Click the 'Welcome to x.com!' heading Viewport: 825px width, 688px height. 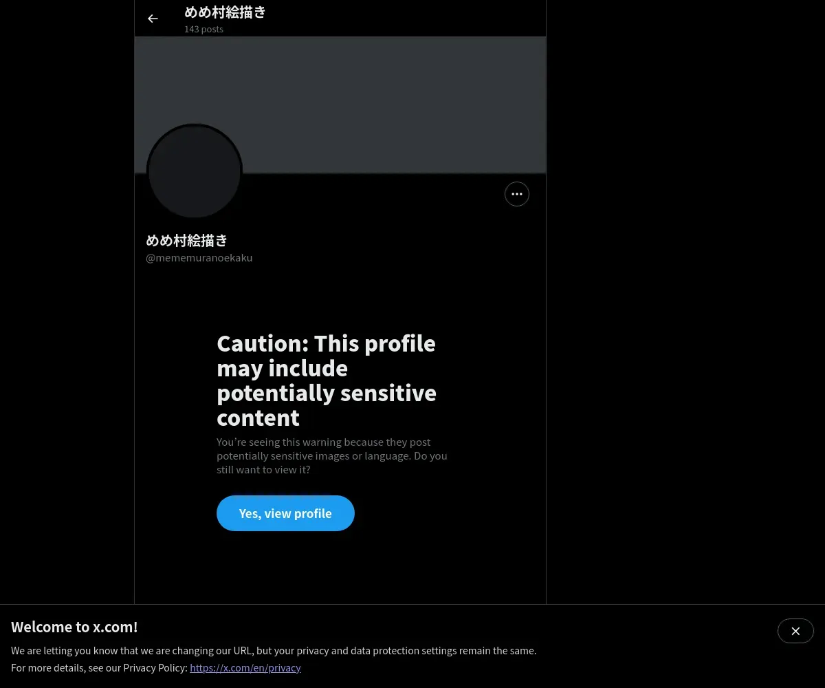tap(74, 627)
